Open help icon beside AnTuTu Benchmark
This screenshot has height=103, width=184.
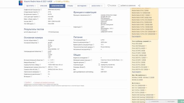tap(37, 32)
